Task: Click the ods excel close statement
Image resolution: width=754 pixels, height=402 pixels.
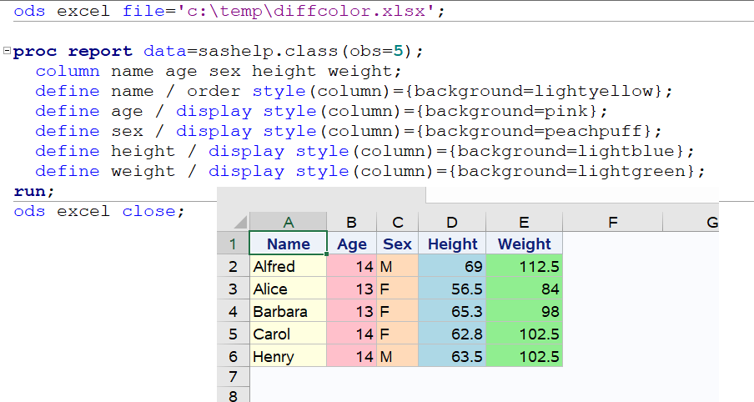Action: point(98,211)
